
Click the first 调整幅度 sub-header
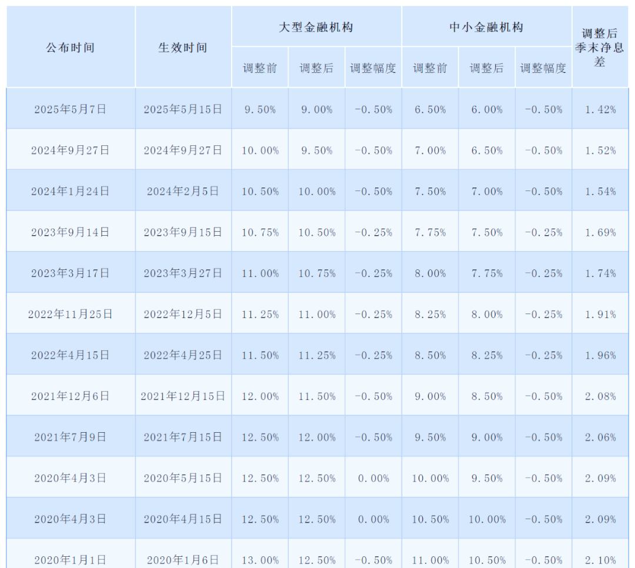(373, 68)
